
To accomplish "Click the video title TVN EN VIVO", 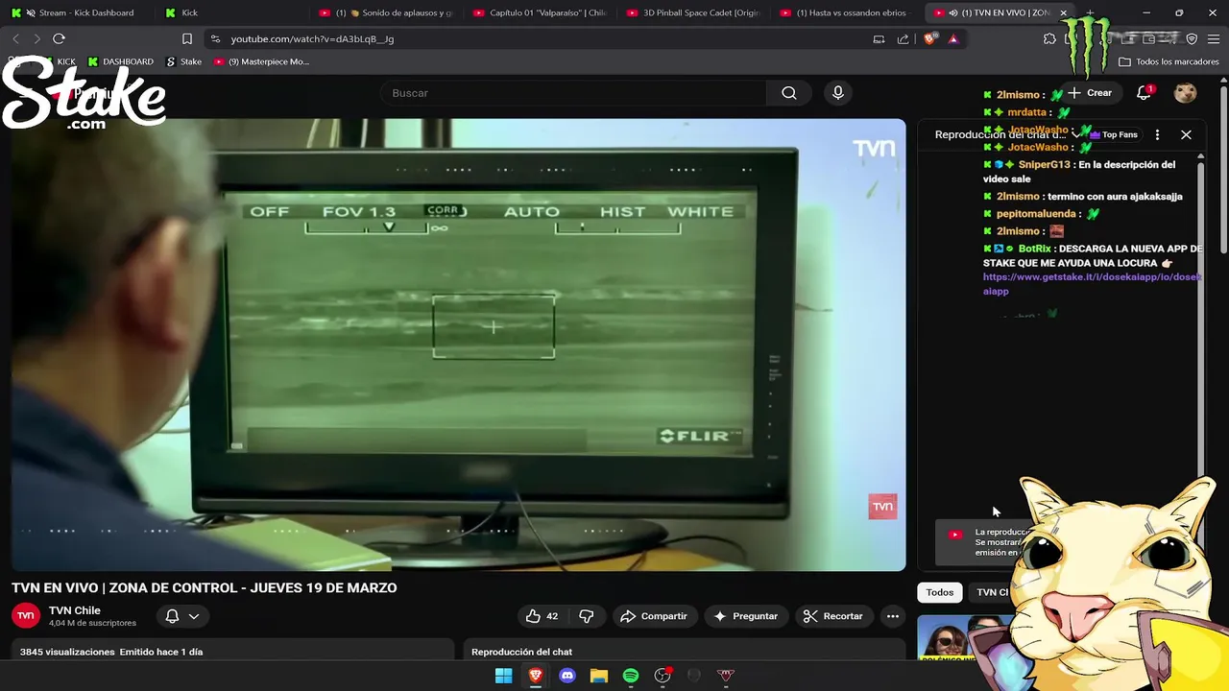I will pos(204,587).
